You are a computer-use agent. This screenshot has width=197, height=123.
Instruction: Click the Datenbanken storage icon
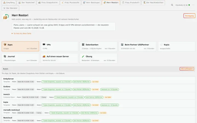[x=83, y=45]
